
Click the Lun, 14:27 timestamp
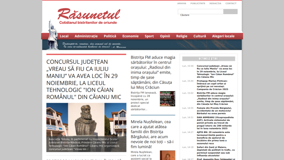click(x=188, y=132)
